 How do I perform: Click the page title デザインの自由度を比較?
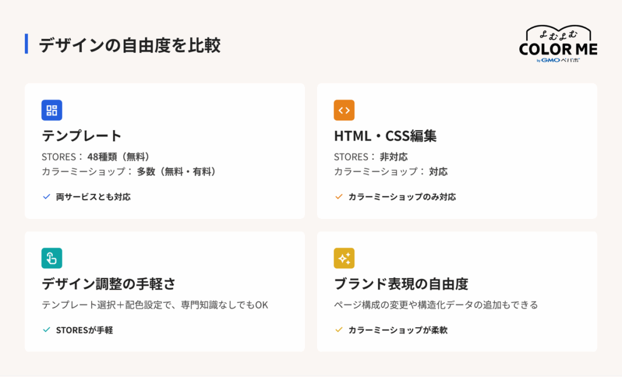pos(129,45)
